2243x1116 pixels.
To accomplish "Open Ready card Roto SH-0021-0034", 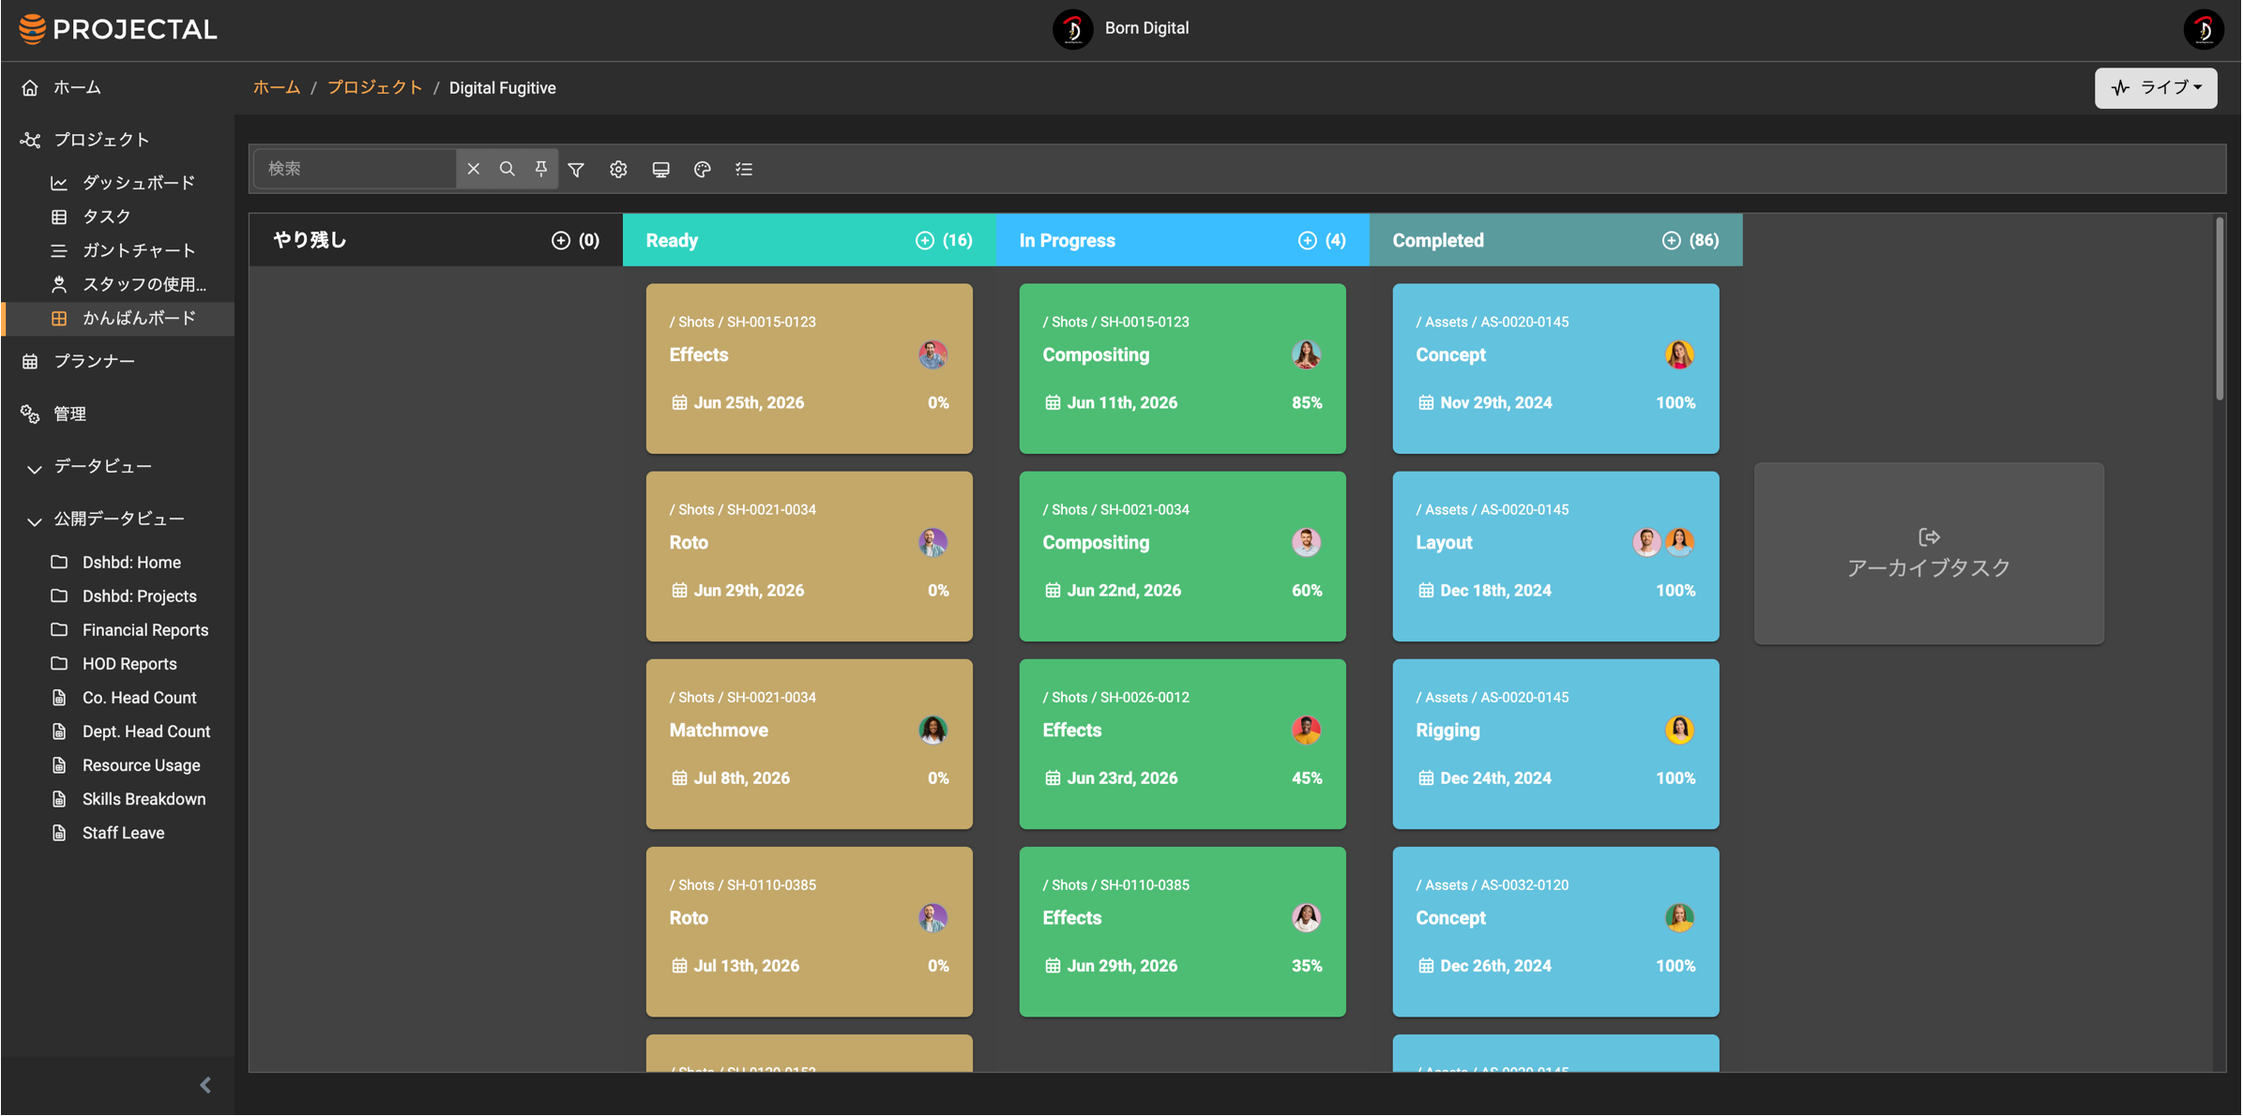I will tap(809, 556).
